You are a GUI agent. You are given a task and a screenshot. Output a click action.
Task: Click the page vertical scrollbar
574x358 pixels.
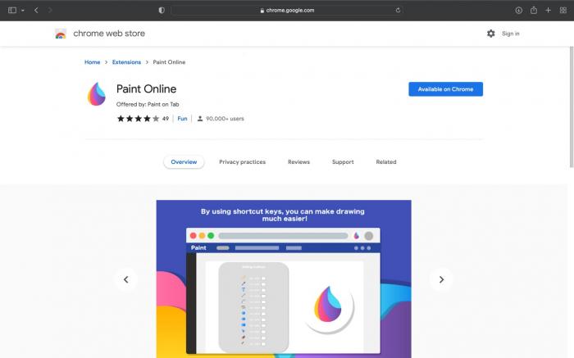[572, 106]
